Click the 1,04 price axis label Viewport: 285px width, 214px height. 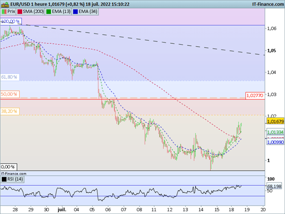pos(271,73)
